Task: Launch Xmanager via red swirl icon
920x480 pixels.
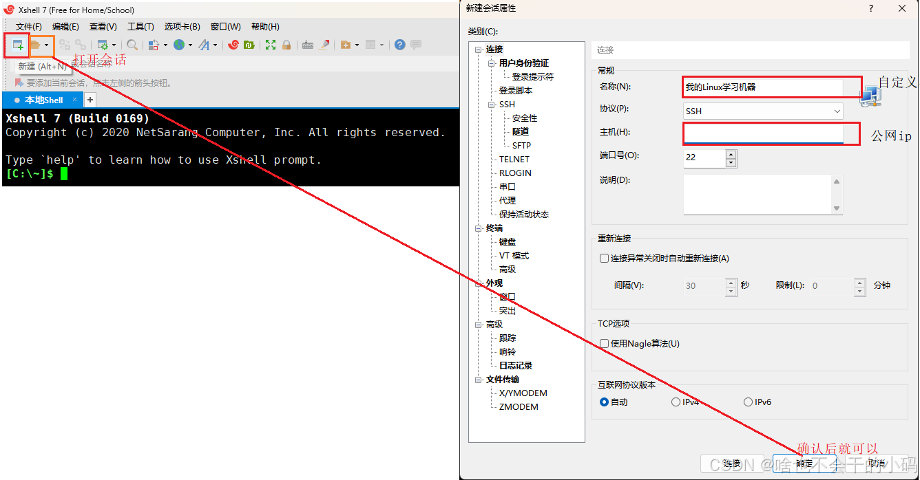Action: point(233,45)
